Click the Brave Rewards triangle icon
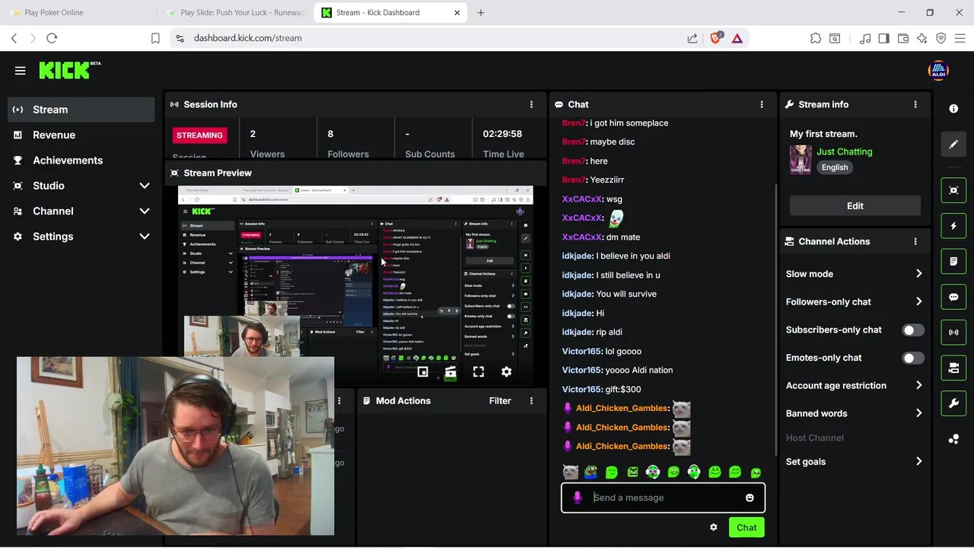 tap(737, 38)
